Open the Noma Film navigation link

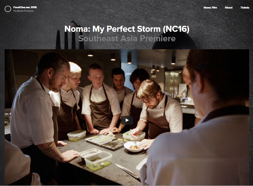(x=210, y=8)
